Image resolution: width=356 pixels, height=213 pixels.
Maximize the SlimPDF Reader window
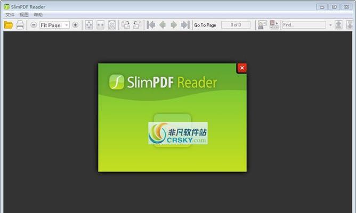[x=334, y=7]
